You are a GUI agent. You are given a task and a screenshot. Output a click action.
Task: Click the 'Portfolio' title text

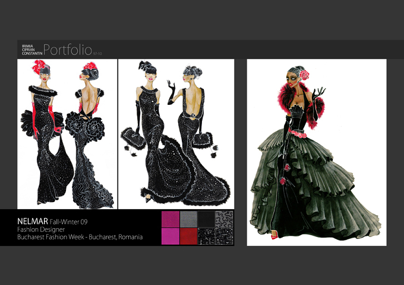[68, 49]
